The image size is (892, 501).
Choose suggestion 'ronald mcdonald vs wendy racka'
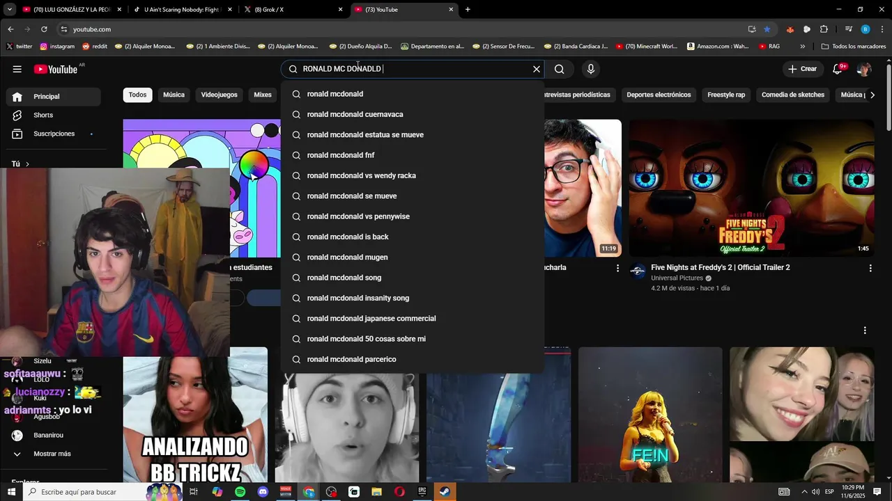coord(413,175)
